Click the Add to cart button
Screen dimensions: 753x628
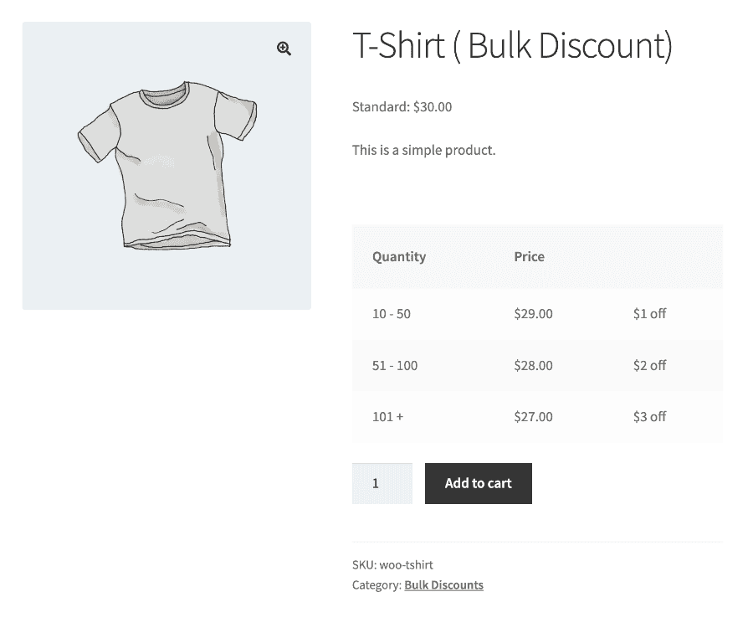(x=479, y=483)
